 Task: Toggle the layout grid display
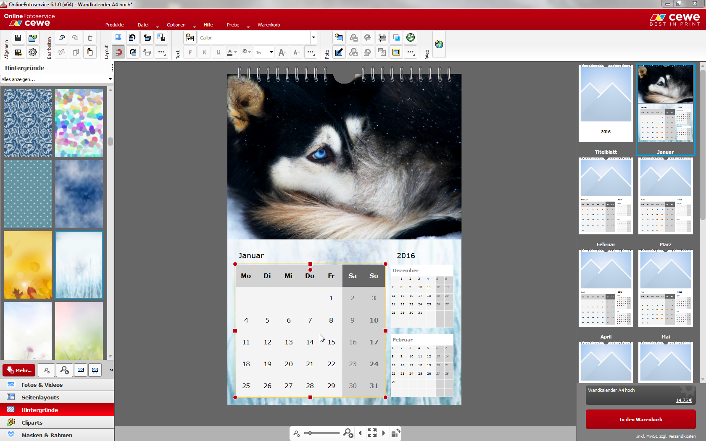[119, 38]
